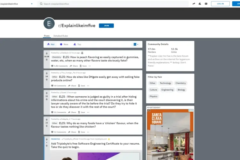Save the peach flavoring post

(x=83, y=66)
